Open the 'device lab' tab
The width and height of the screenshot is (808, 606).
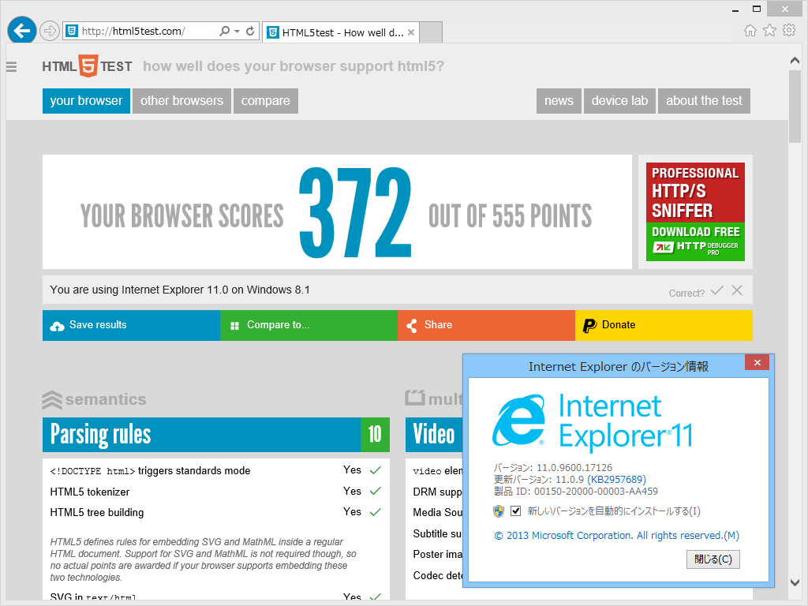click(619, 101)
